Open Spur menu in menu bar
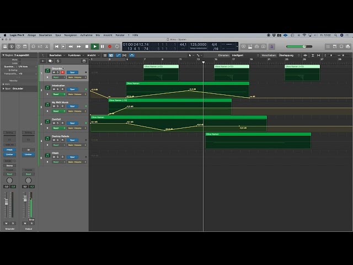The height and width of the screenshot is (265, 353). pyautogui.click(x=58, y=35)
